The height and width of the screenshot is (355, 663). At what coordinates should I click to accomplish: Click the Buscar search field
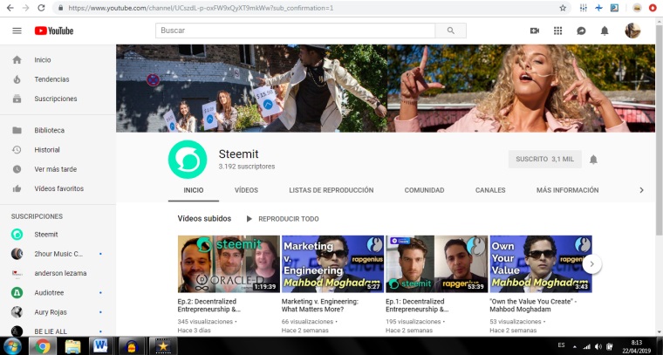295,31
